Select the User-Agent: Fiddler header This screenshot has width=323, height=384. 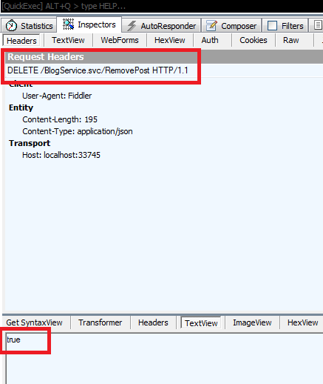(x=57, y=96)
